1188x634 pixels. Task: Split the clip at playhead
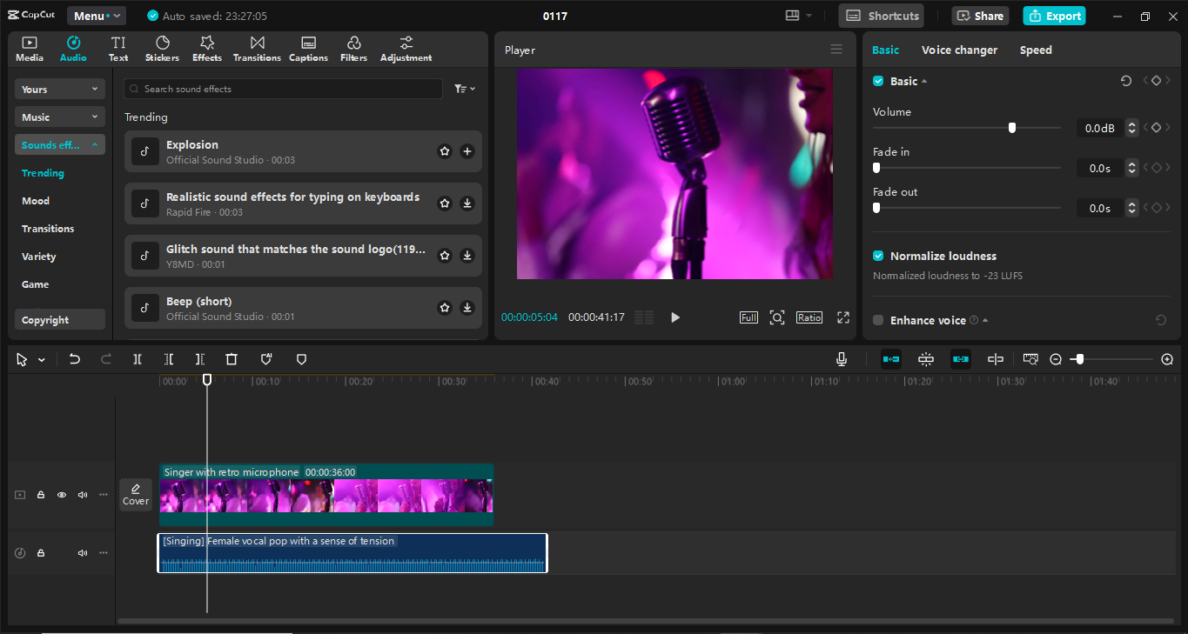(x=138, y=359)
